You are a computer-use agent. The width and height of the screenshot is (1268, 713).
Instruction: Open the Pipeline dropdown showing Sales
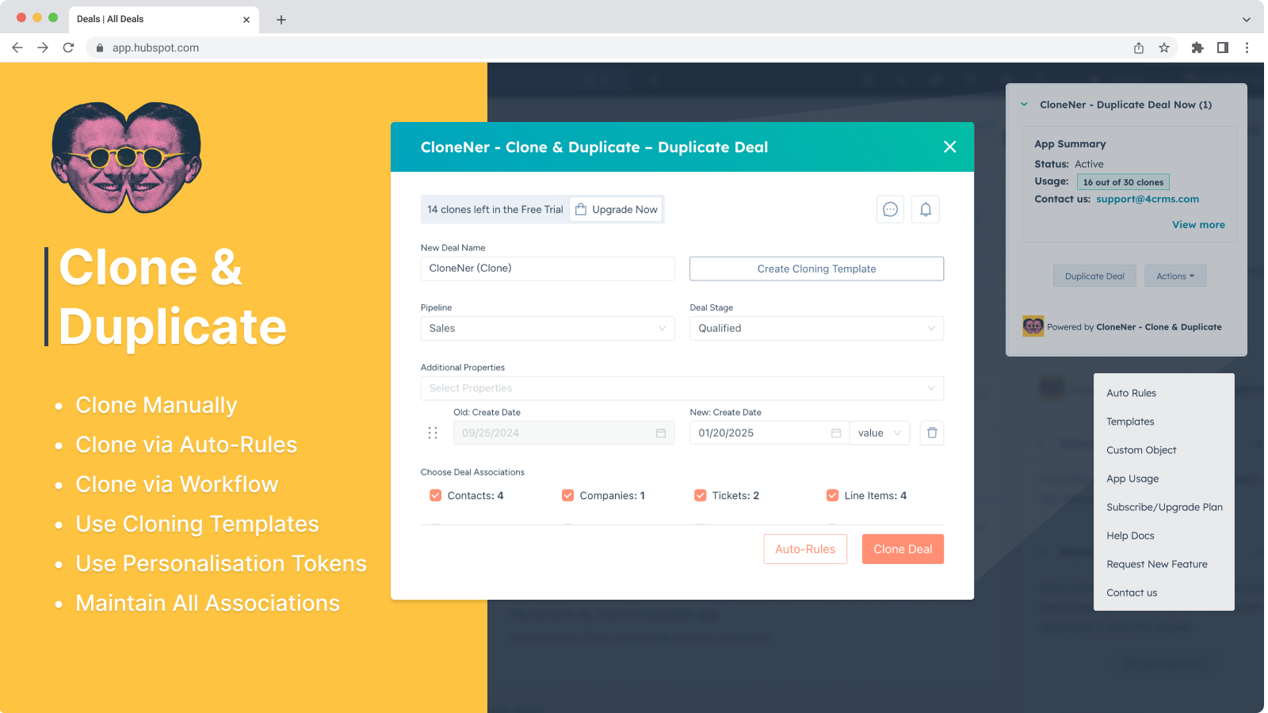(547, 328)
